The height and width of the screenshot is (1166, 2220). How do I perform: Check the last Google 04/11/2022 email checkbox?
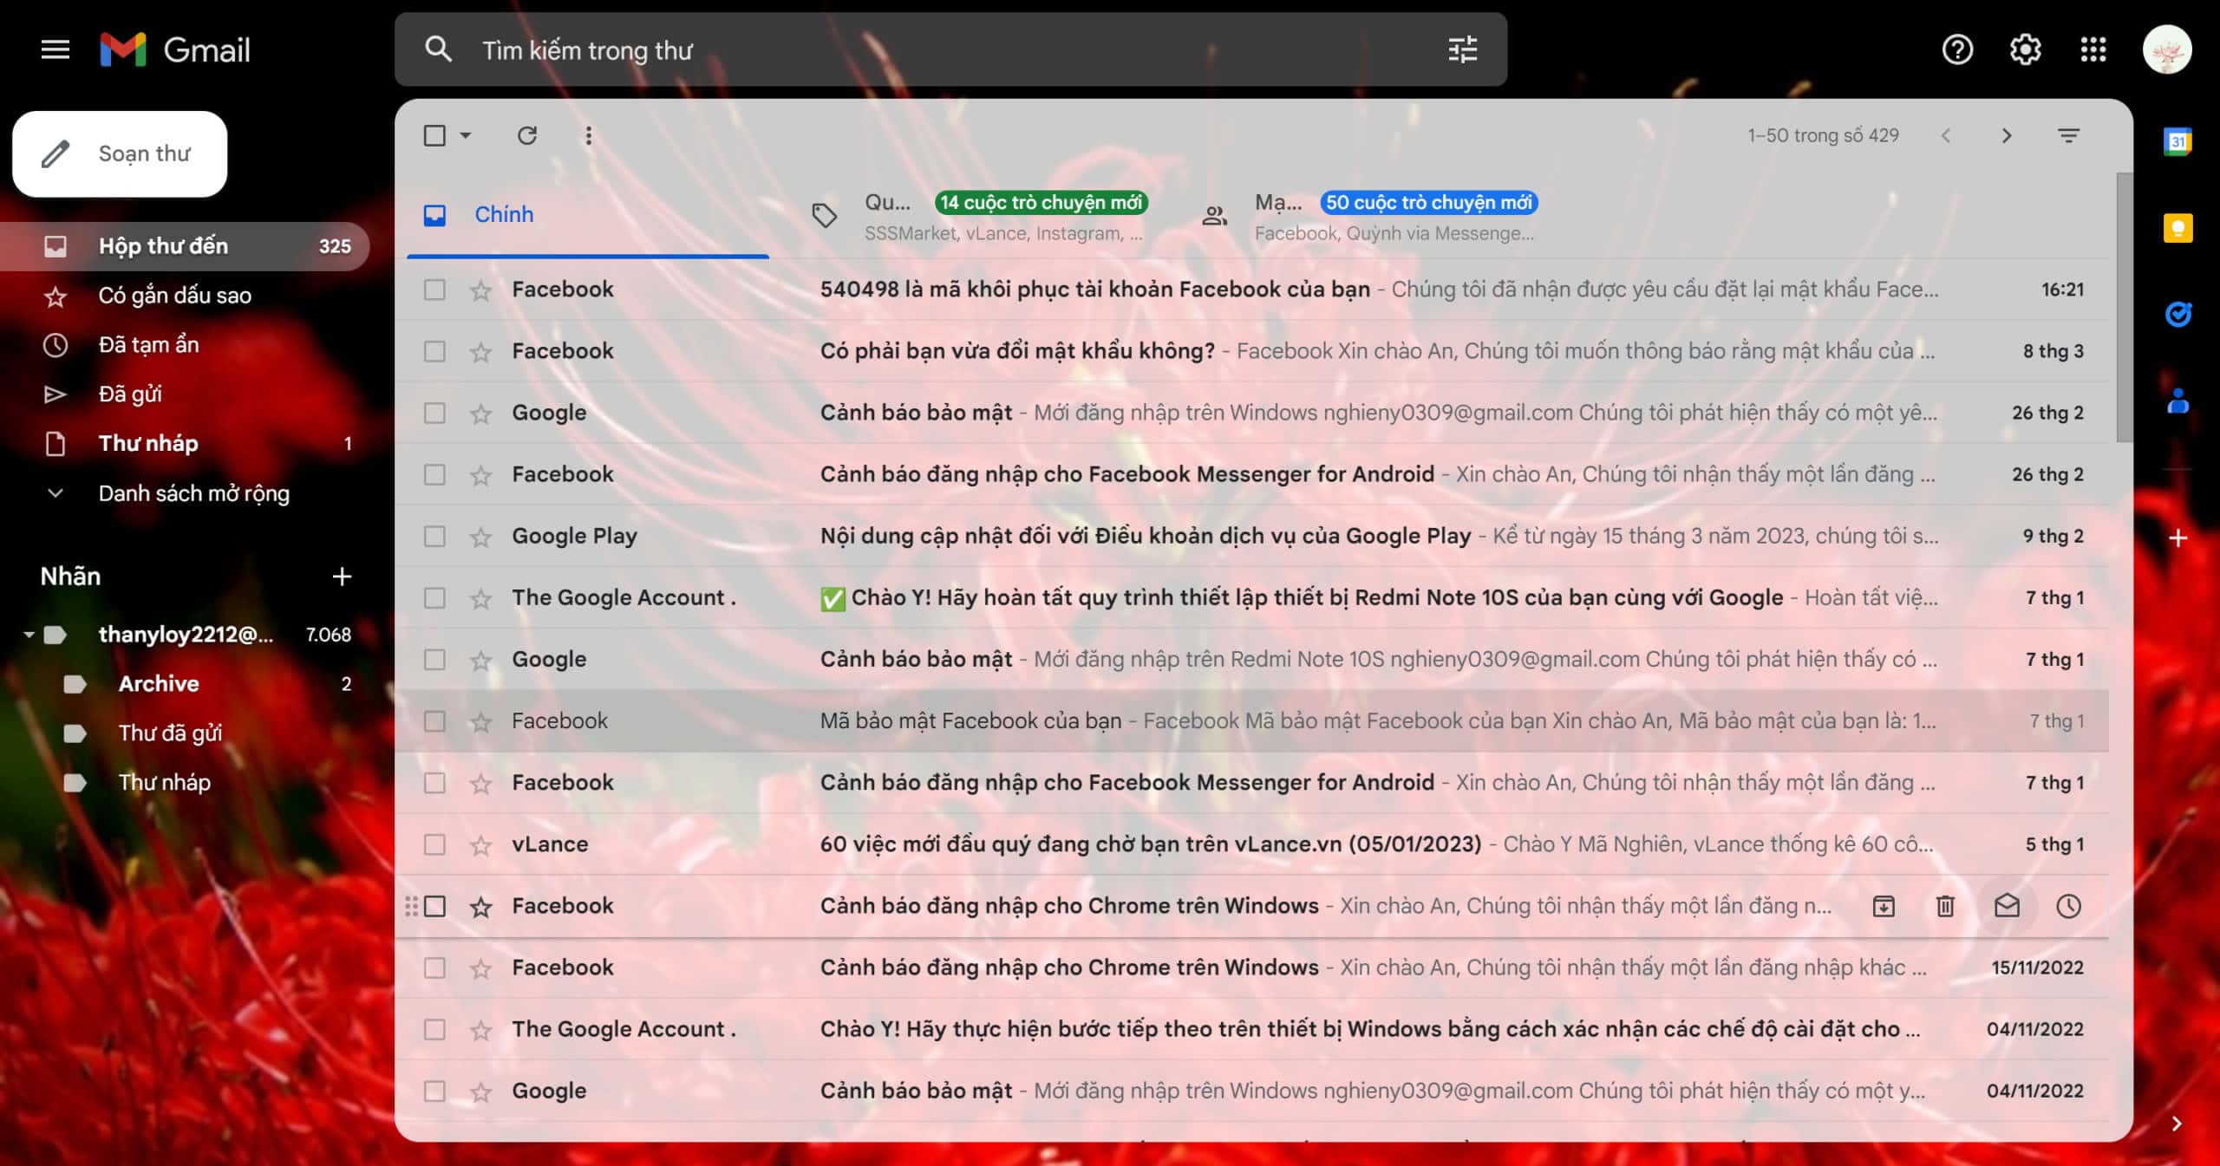tap(434, 1091)
